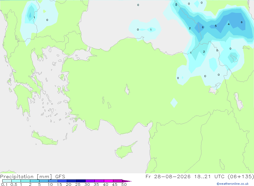Screen dimensions: 254x186
Task: Click the "(06+135)" run offset text
Action: (x=241, y=176)
